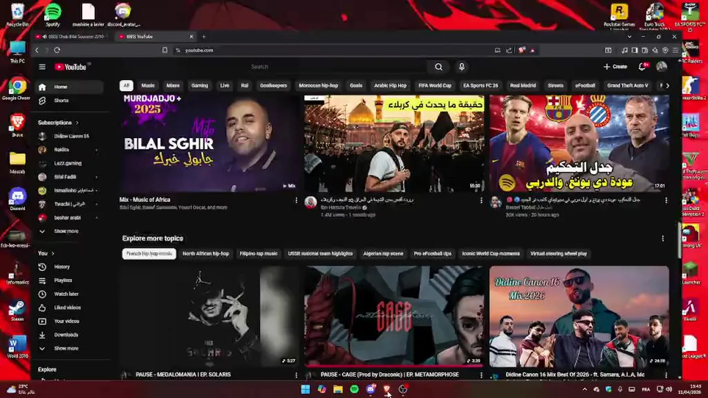This screenshot has width=708, height=398.
Task: Click the YouTube search input field
Action: point(337,67)
